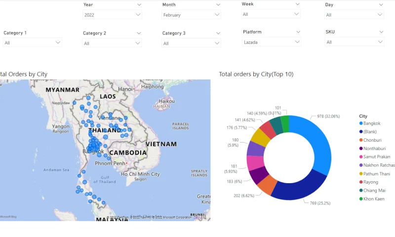
Task: Click the Hanoi label on the map
Action: coord(125,89)
